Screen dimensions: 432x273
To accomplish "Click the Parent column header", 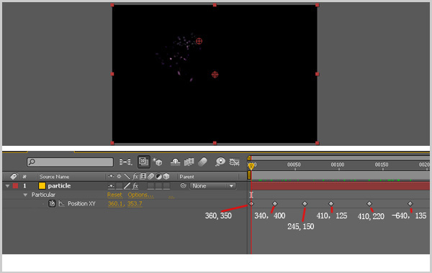I will point(186,177).
